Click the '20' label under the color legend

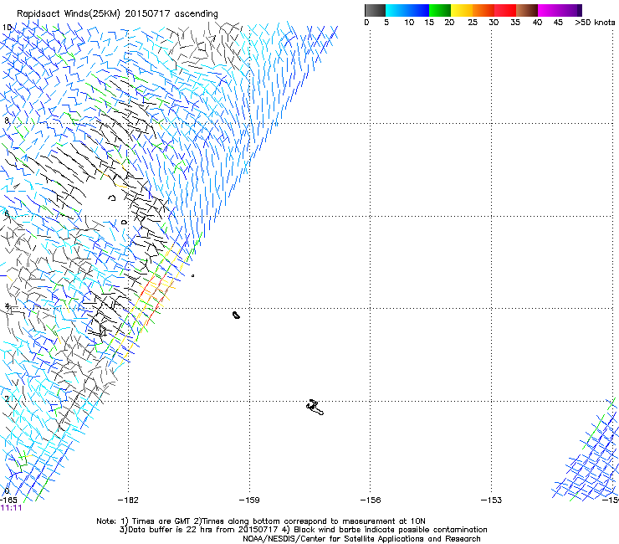[449, 23]
